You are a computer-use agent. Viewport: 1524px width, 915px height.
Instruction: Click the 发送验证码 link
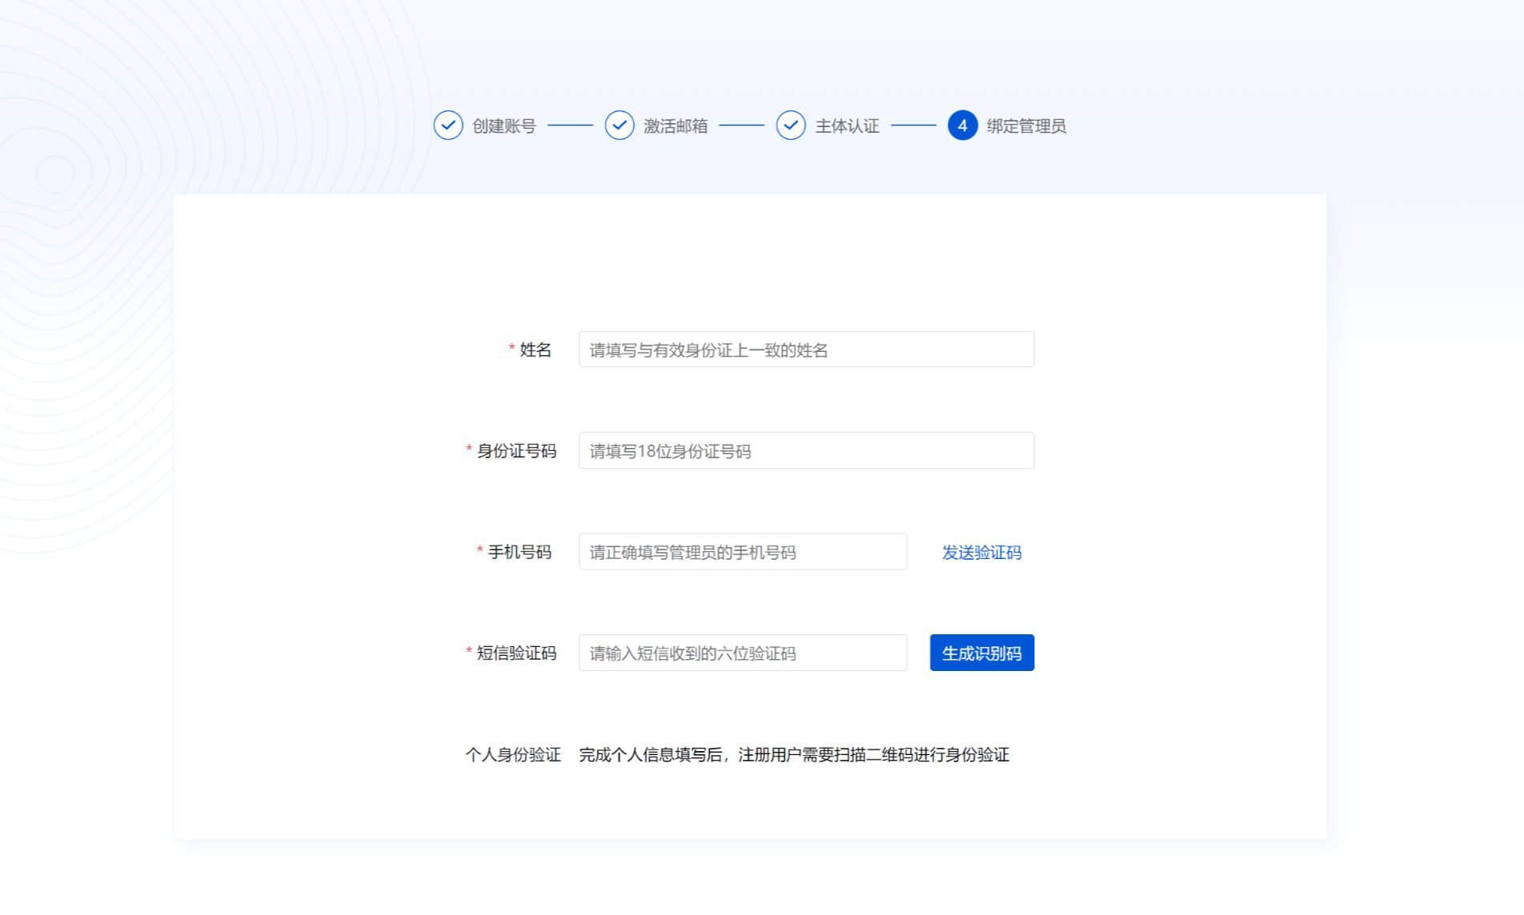pos(981,553)
